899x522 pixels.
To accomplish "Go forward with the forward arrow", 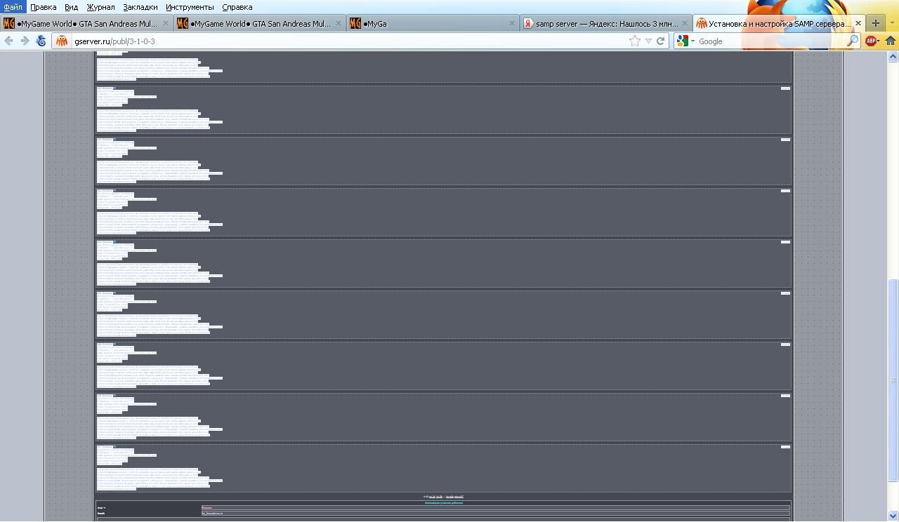I will tap(25, 41).
